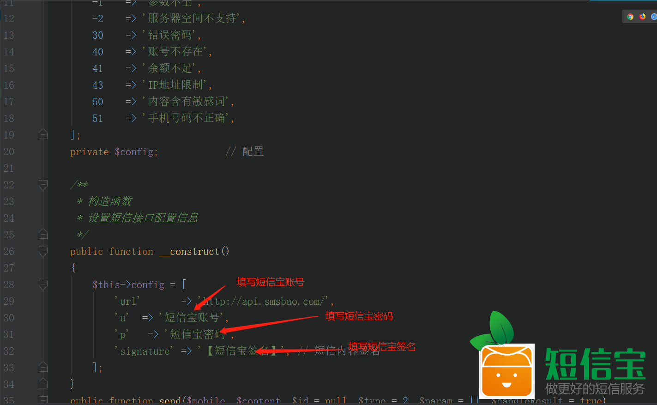This screenshot has height=405, width=657.
Task: Fold the __construct function at line 26
Action: click(43, 251)
